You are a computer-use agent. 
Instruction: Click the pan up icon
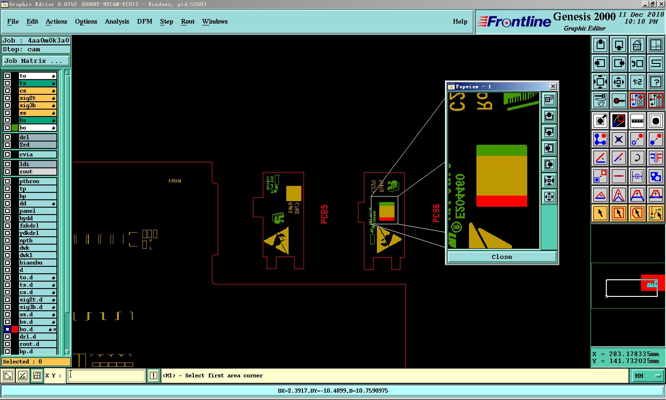[600, 45]
